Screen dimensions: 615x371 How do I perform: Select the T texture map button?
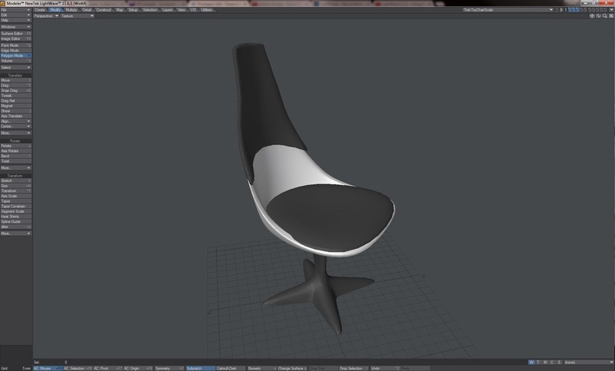pyautogui.click(x=538, y=363)
